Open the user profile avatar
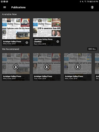99x132 pixels. (x=92, y=7)
